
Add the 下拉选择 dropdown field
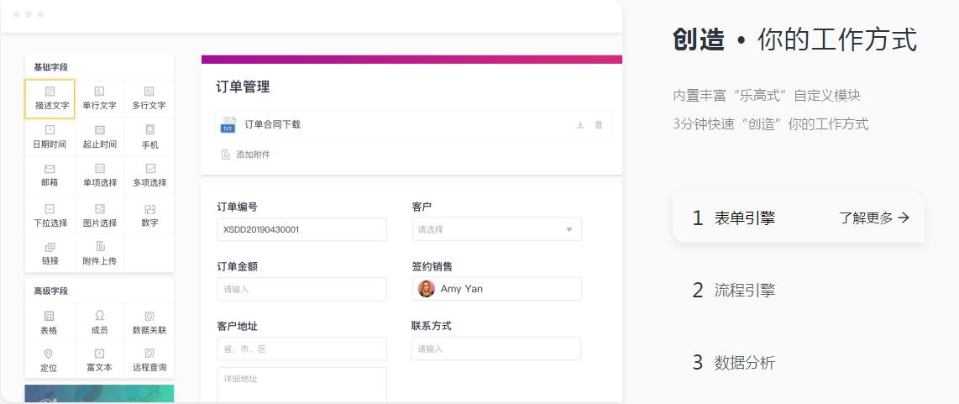[50, 215]
